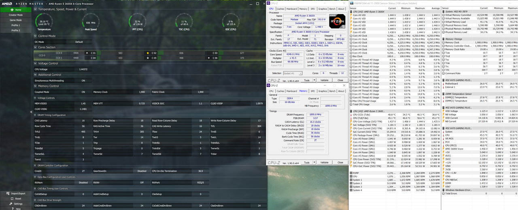Click the About tab in lower CPU-Z window
518x210 pixels.
342,91
